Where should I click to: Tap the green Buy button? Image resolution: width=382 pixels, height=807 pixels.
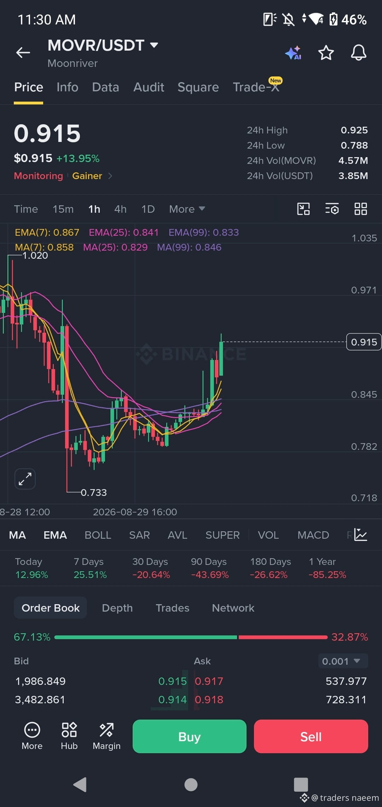(x=190, y=736)
